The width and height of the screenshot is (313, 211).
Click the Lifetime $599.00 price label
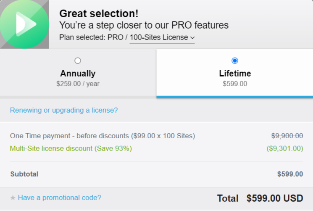235,84
